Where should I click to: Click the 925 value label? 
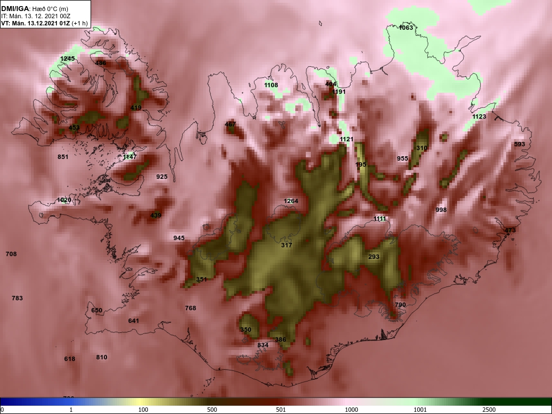[162, 177]
